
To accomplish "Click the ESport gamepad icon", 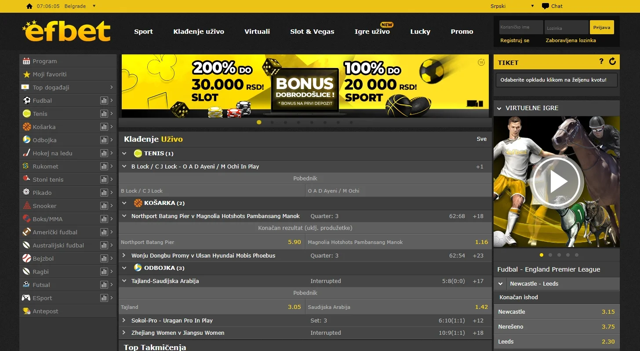I will [x=26, y=298].
